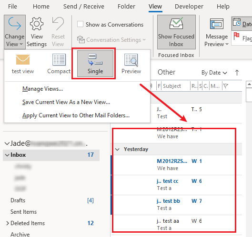Select the Inbox folder

click(51, 155)
